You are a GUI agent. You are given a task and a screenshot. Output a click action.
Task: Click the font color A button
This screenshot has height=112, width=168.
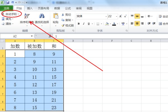click(114, 24)
